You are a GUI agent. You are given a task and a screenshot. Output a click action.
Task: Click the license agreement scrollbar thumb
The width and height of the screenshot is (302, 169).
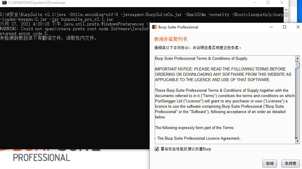297,65
